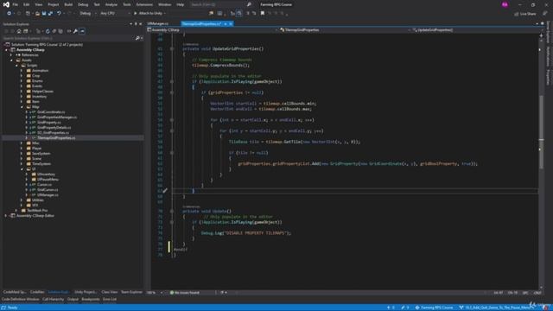Click the search magnifier icon in title bar
Screen dimensions: 553x311
click(249, 4)
